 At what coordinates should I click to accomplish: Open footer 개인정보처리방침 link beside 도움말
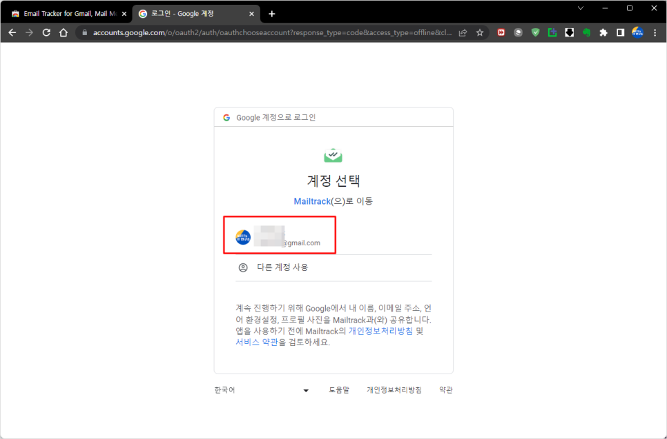394,390
